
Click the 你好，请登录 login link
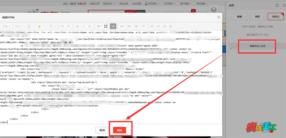pos(70,4)
